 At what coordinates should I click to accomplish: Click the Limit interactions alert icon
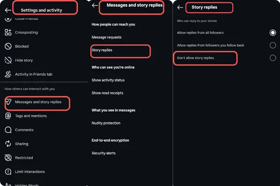[8, 172]
